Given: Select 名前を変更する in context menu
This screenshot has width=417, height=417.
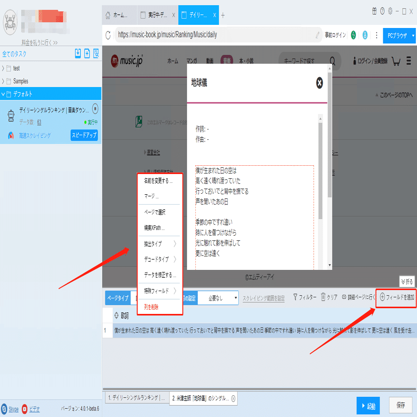Looking at the screenshot, I should pyautogui.click(x=159, y=181).
